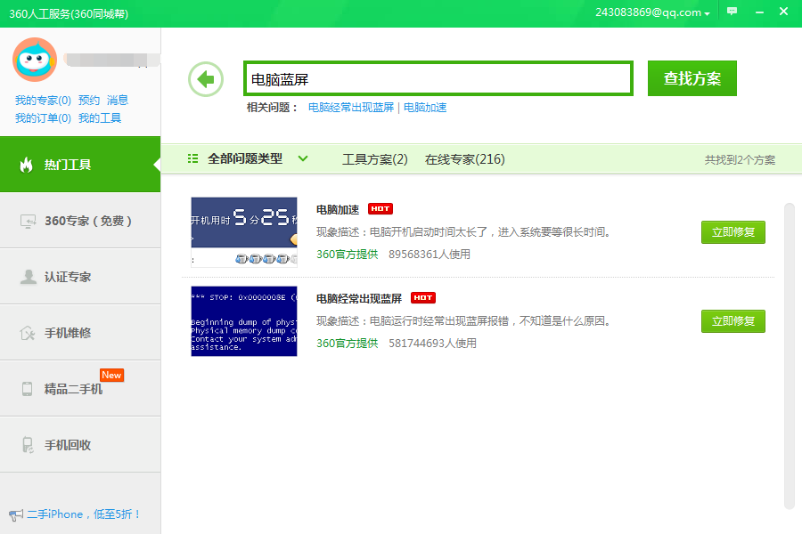Open the related question link 电脑经常出现蓝屏
The width and height of the screenshot is (802, 534).
pos(350,108)
